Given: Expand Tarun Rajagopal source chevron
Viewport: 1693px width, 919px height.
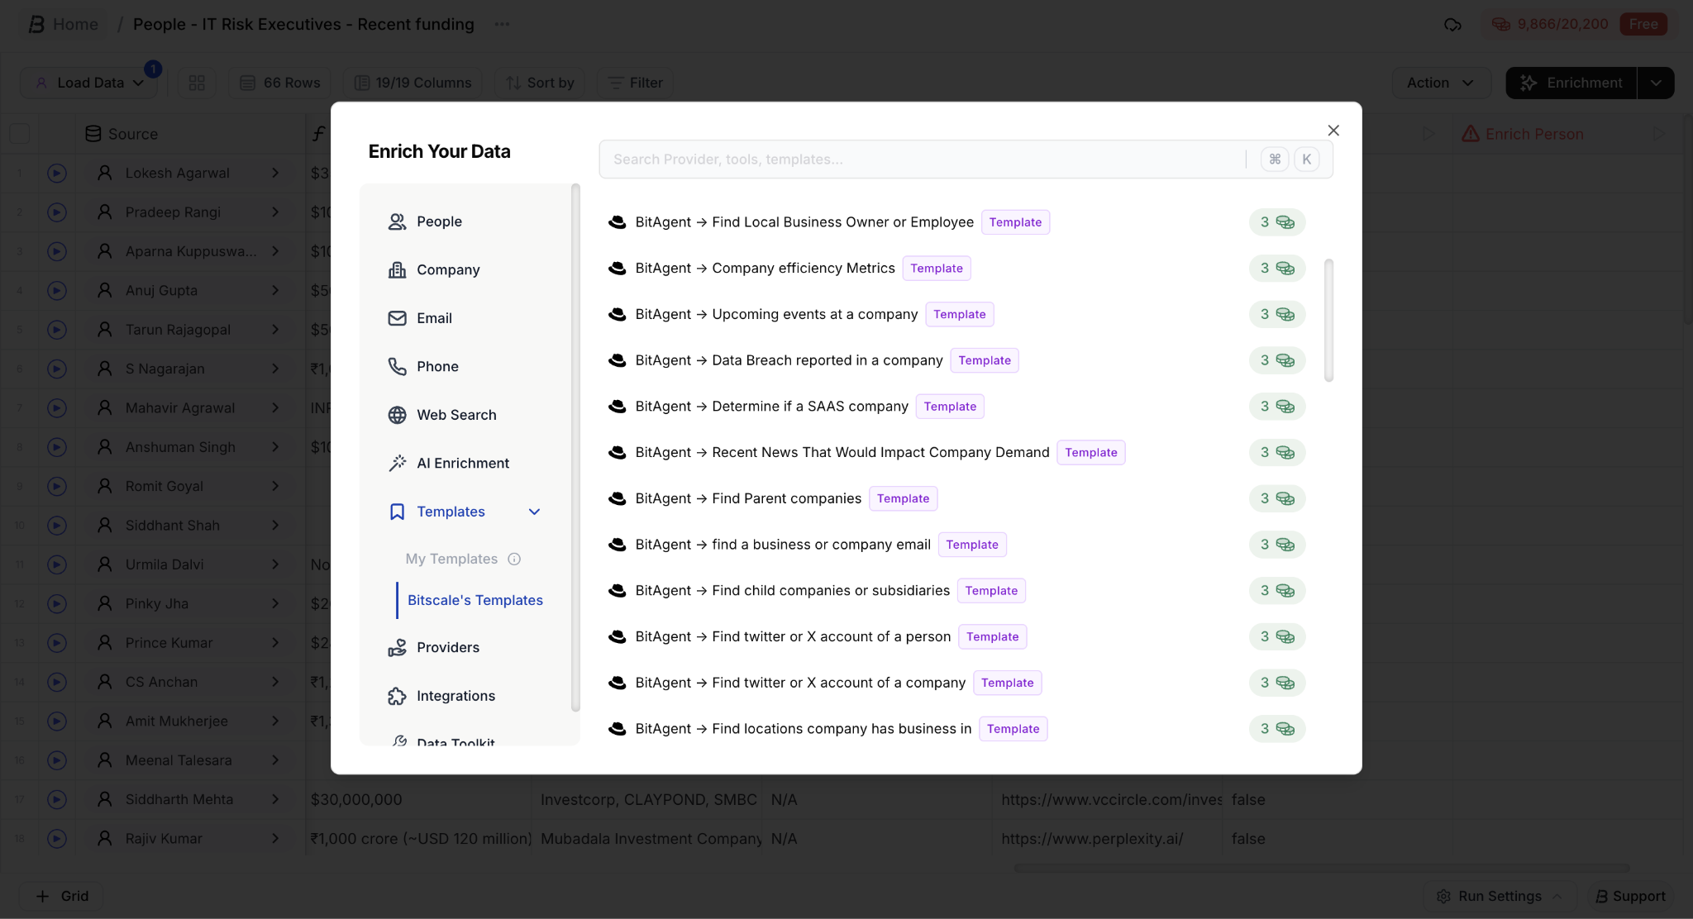Looking at the screenshot, I should 275,329.
